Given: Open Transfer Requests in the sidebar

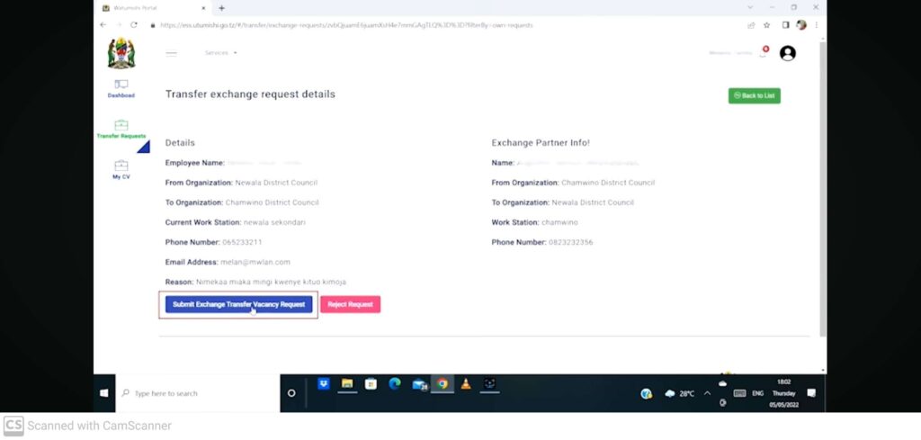Looking at the screenshot, I should (121, 129).
